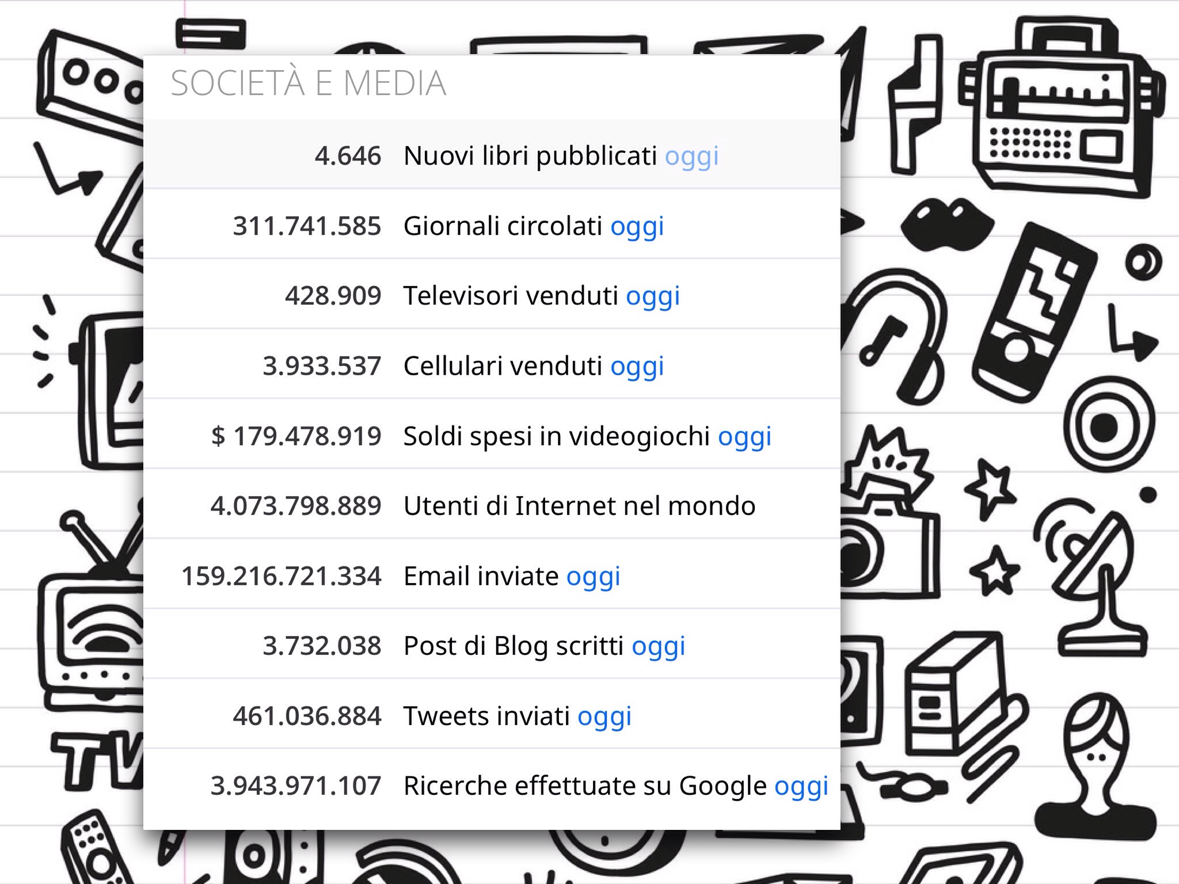Select the Utenti di Internet nel mondo row
Screen dimensions: 1179x884
492,506
